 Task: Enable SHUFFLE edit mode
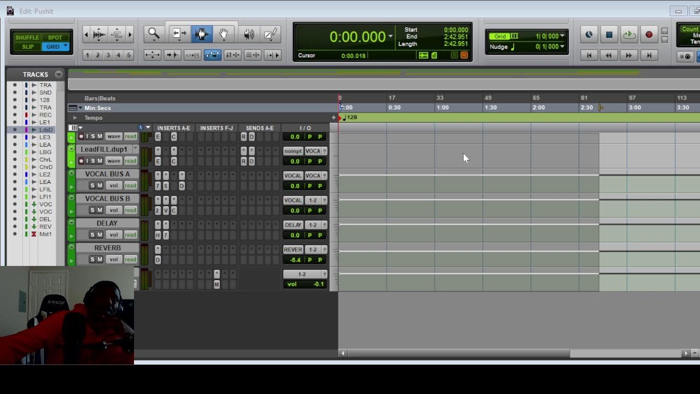27,38
